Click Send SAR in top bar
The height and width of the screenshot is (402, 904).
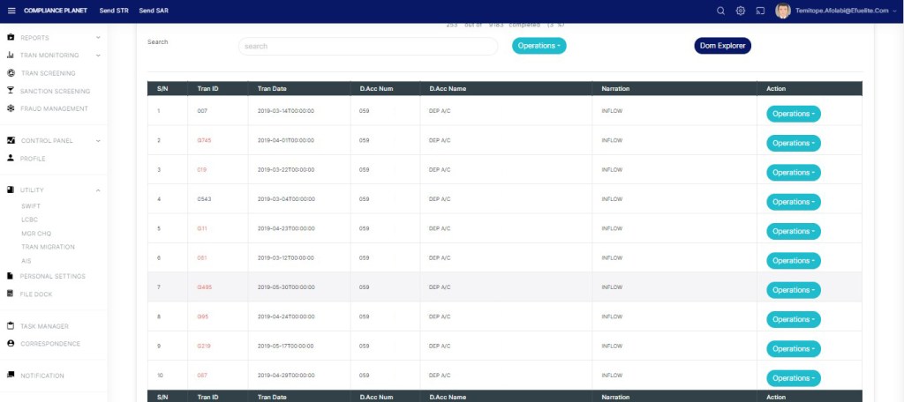(x=154, y=11)
